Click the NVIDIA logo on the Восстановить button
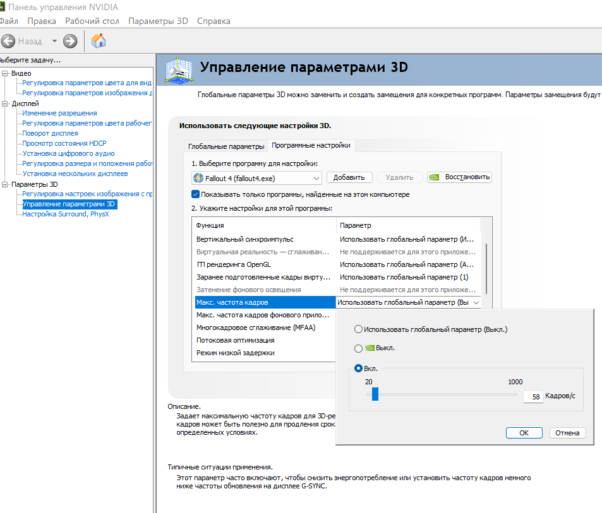Viewport: 602px width, 513px height. pos(435,177)
